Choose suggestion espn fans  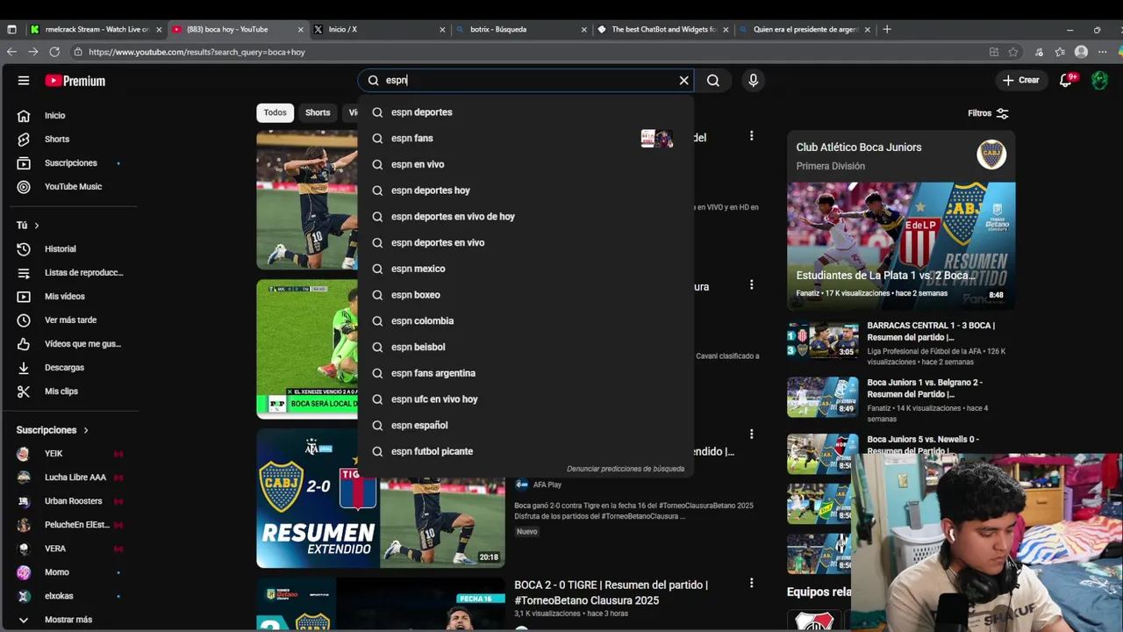pos(526,139)
